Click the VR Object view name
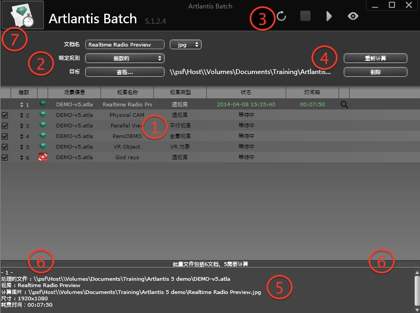 pos(127,147)
